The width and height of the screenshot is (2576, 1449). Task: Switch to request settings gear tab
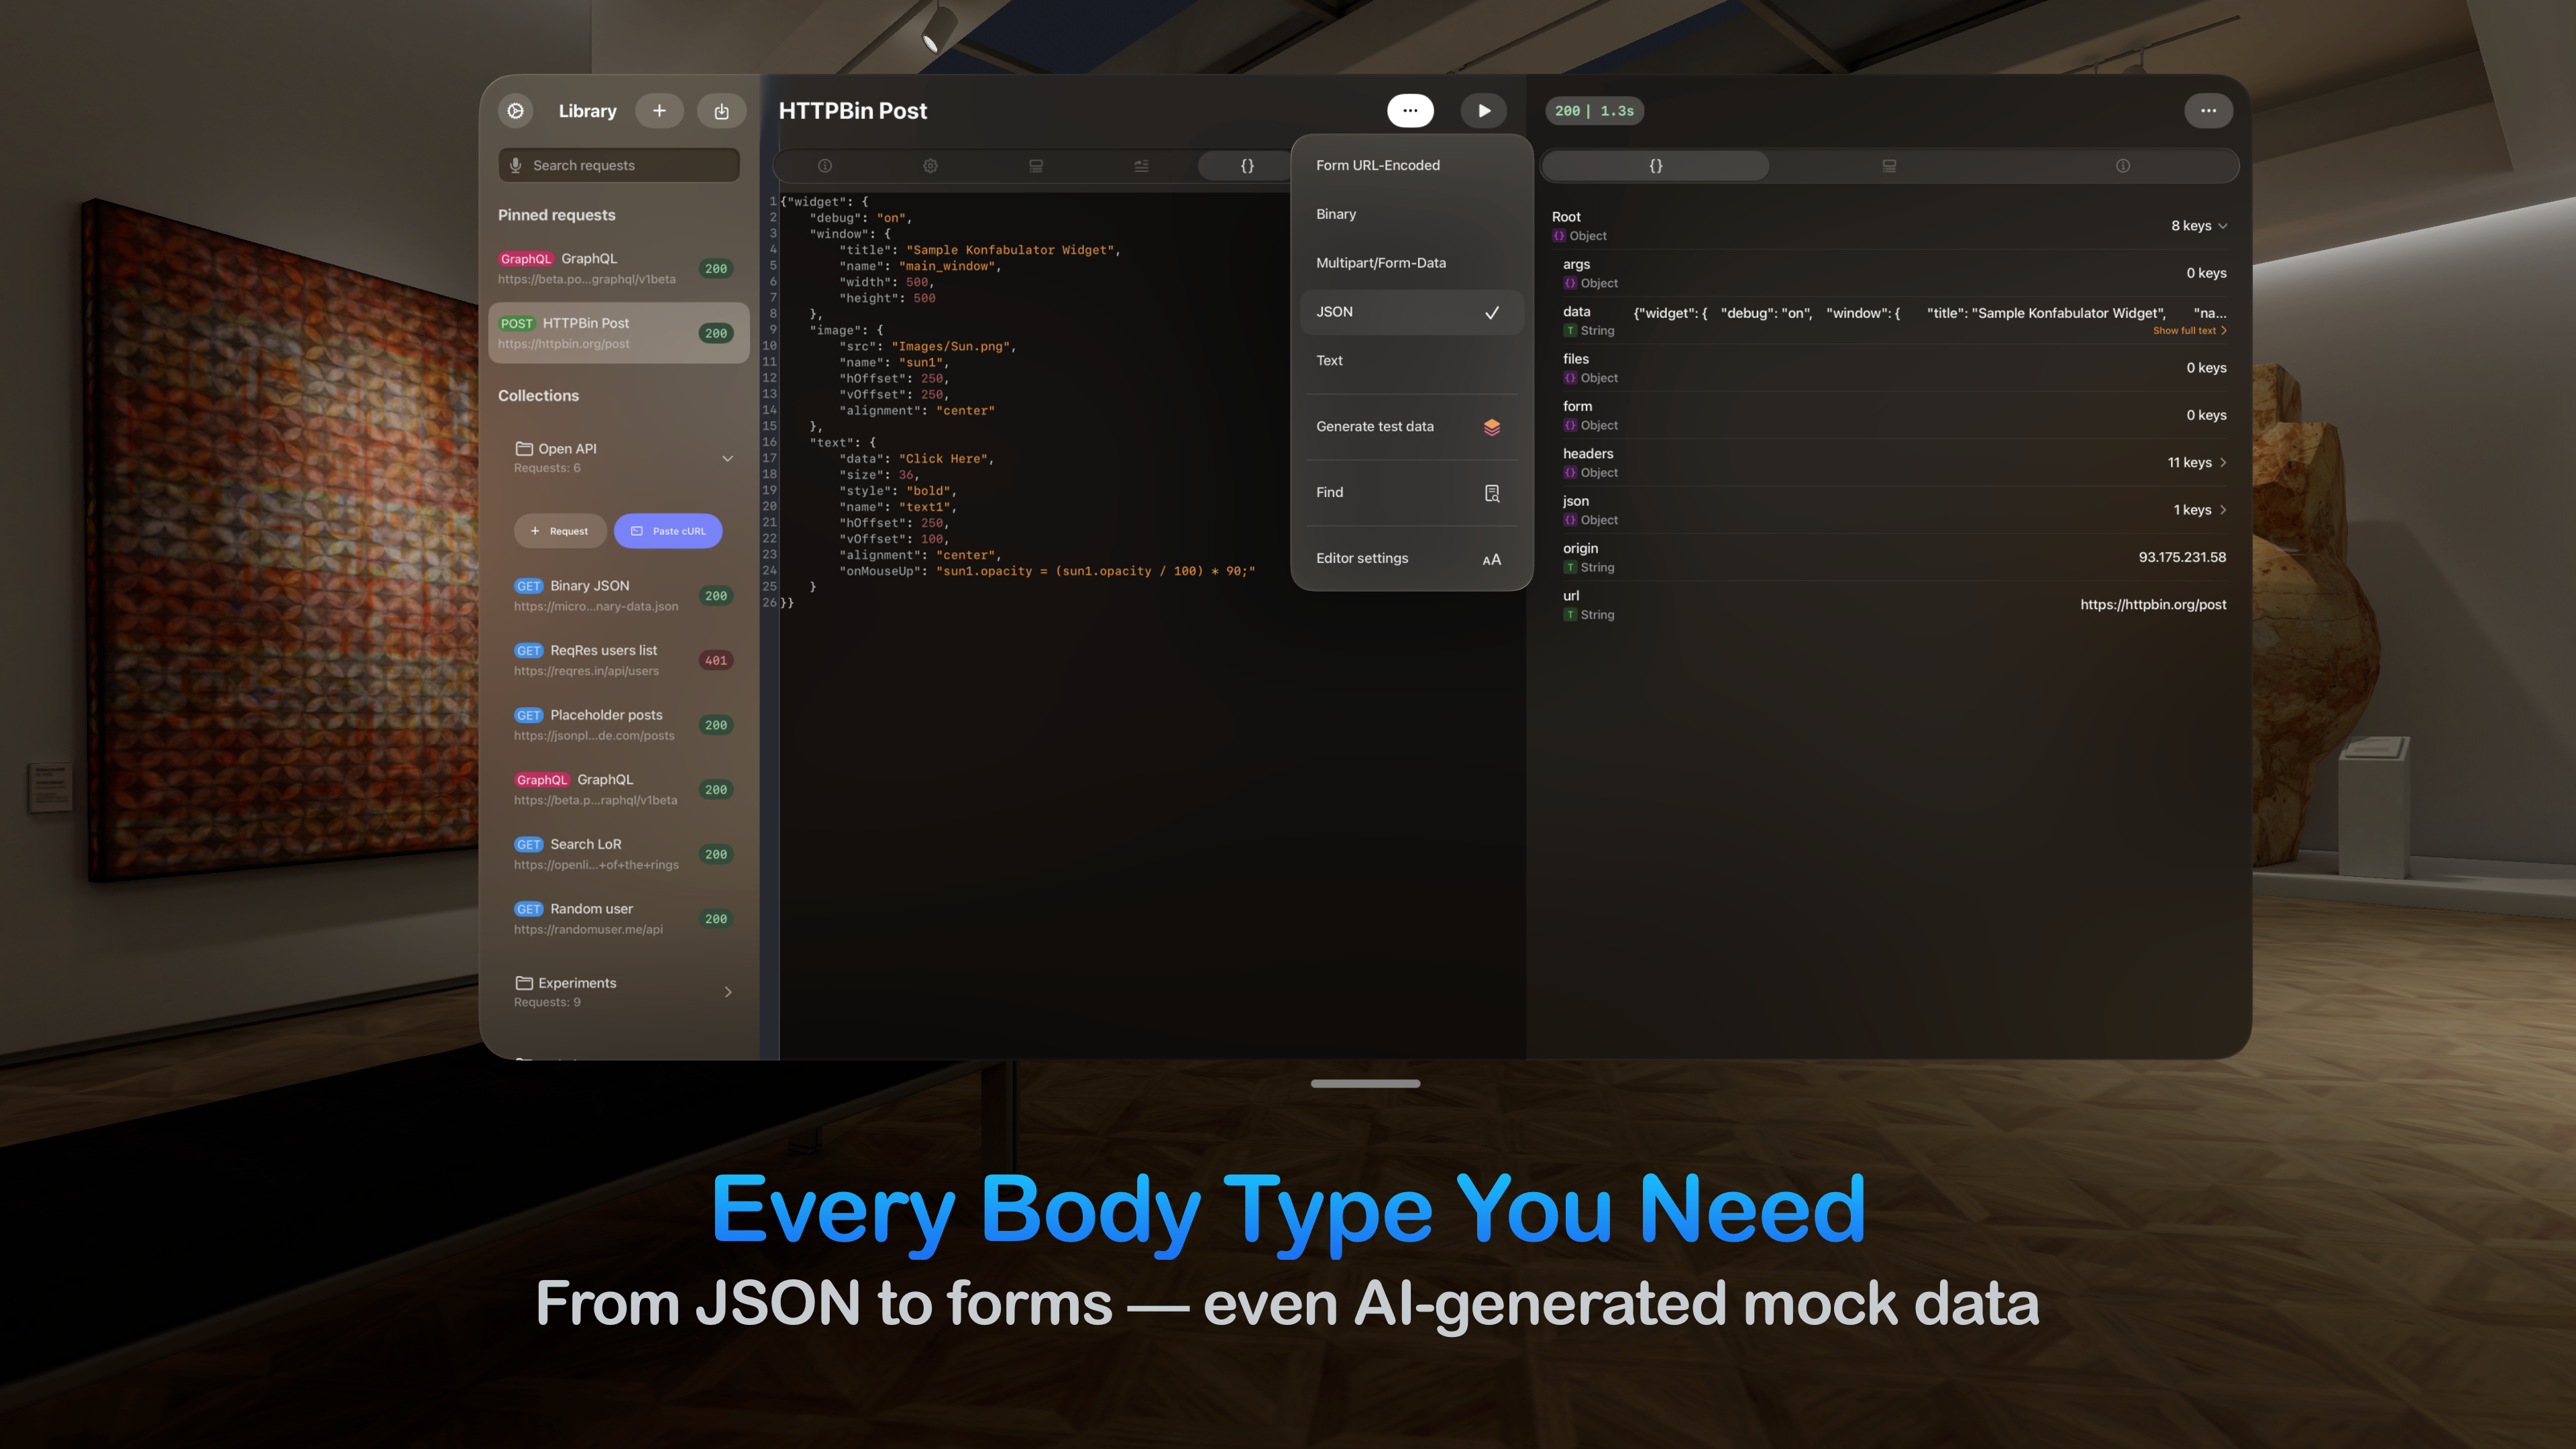[930, 166]
